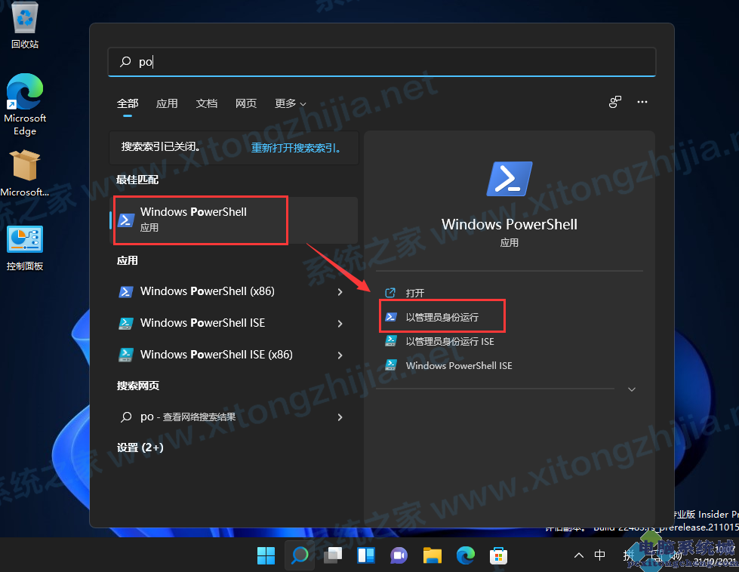
Task: Click 打开 in the preview pane
Action: click(414, 293)
